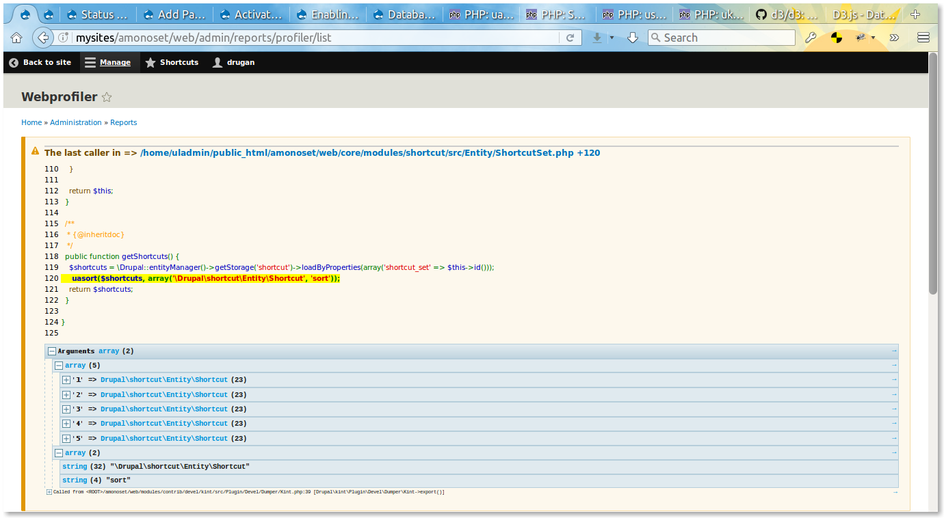Click arrow at right of Arguments row
This screenshot has width=944, height=518.
[x=894, y=351]
